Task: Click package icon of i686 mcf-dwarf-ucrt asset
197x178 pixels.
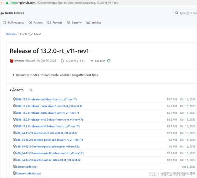Action: tap(15, 99)
